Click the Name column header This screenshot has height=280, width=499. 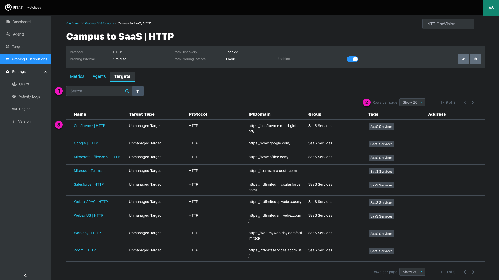80,114
